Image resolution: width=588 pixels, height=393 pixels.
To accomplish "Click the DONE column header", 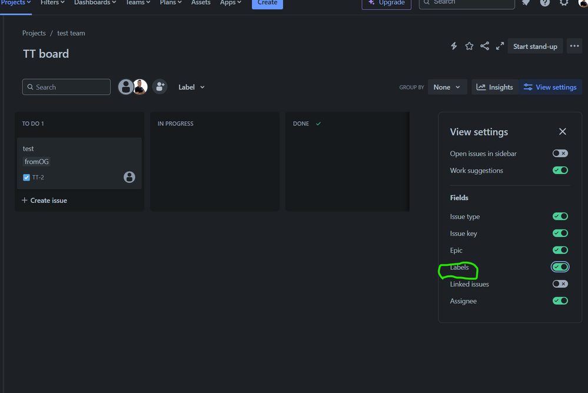I will pos(301,124).
